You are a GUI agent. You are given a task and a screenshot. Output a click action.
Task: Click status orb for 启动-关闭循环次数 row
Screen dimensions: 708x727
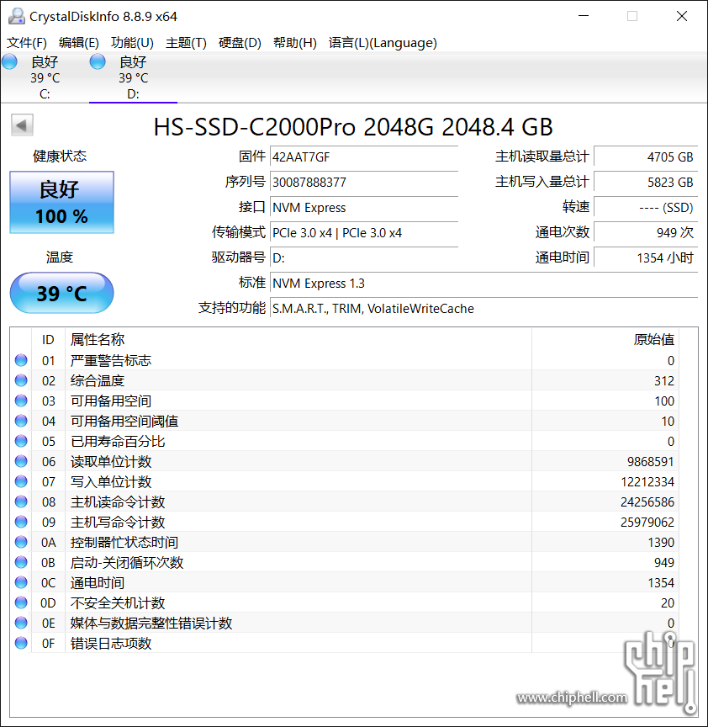click(x=21, y=562)
